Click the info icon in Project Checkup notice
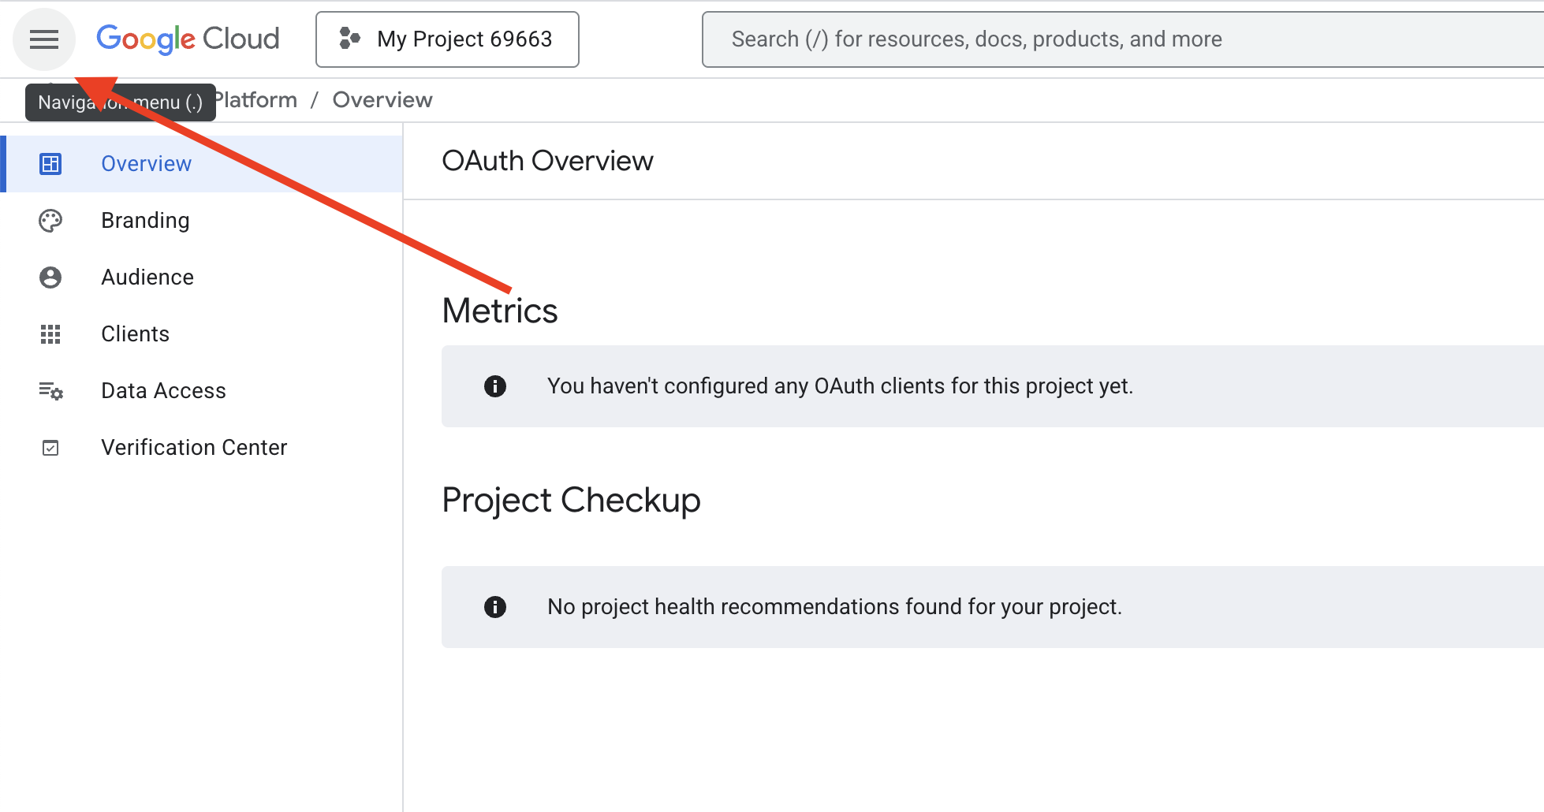This screenshot has width=1544, height=812. (x=495, y=607)
